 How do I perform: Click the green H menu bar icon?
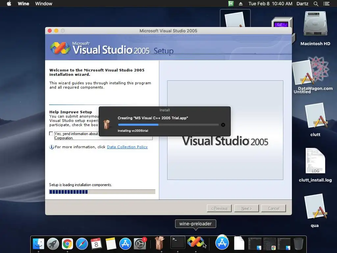coord(231,4)
